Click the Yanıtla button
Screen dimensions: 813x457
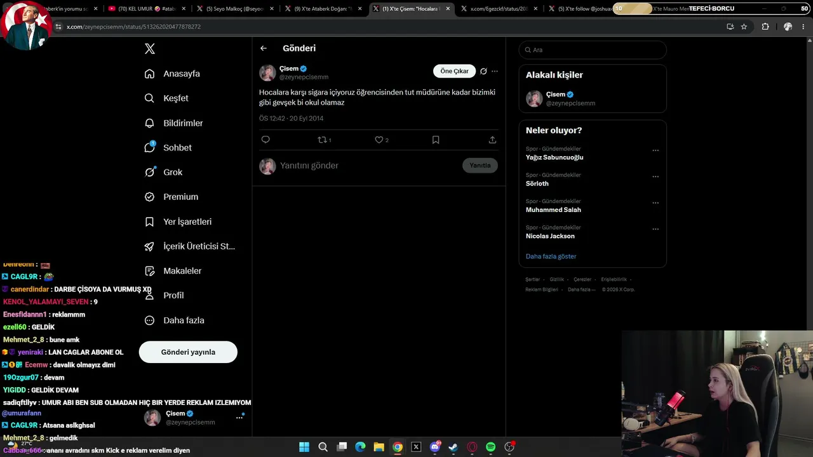pos(480,166)
